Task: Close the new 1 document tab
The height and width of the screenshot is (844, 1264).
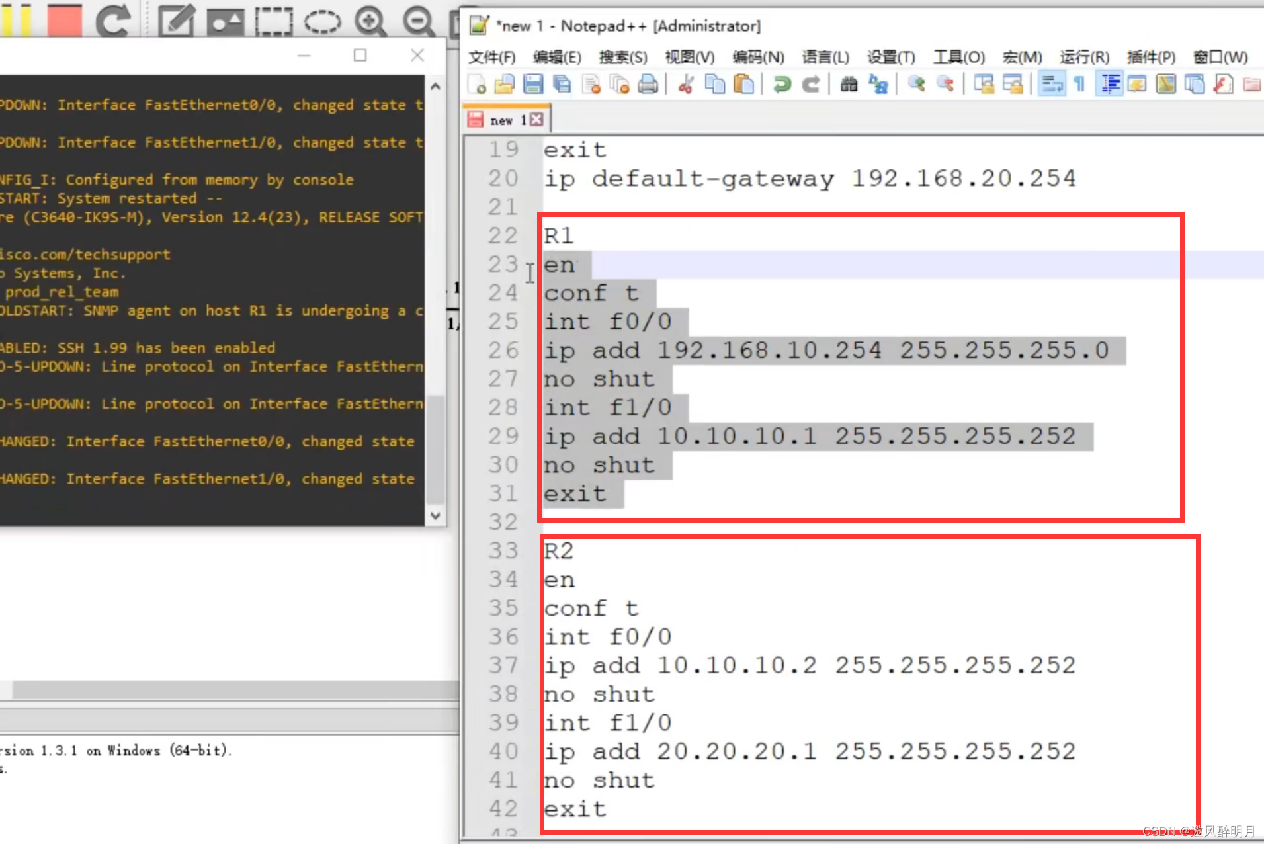Action: click(536, 120)
